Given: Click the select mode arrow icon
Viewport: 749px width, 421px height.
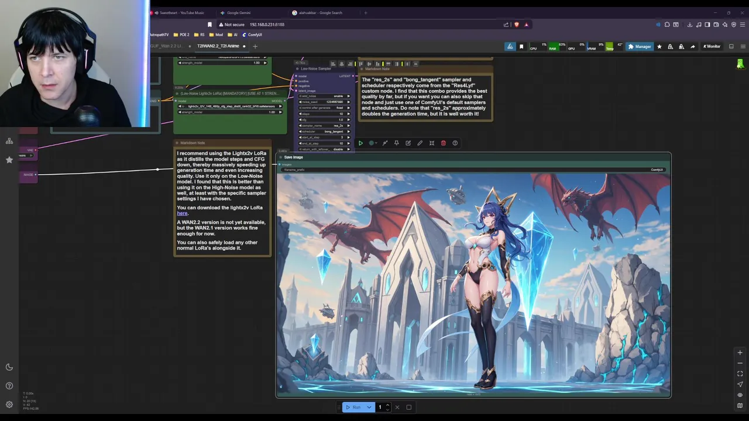Looking at the screenshot, I should 740,384.
